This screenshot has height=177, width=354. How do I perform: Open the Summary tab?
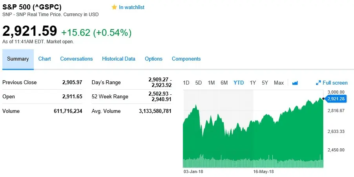pyautogui.click(x=18, y=59)
